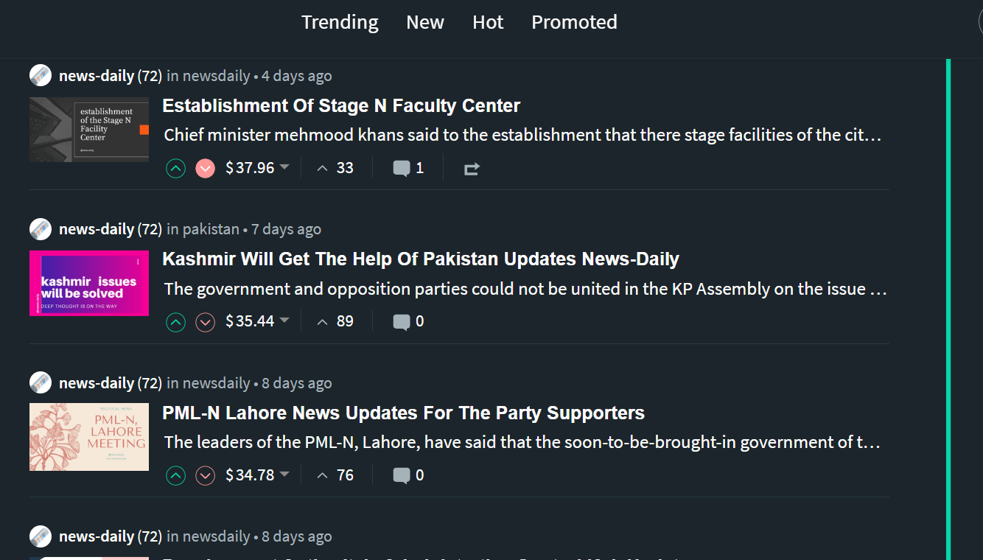Select news-daily's avatar on the first post
983x560 pixels.
point(41,75)
